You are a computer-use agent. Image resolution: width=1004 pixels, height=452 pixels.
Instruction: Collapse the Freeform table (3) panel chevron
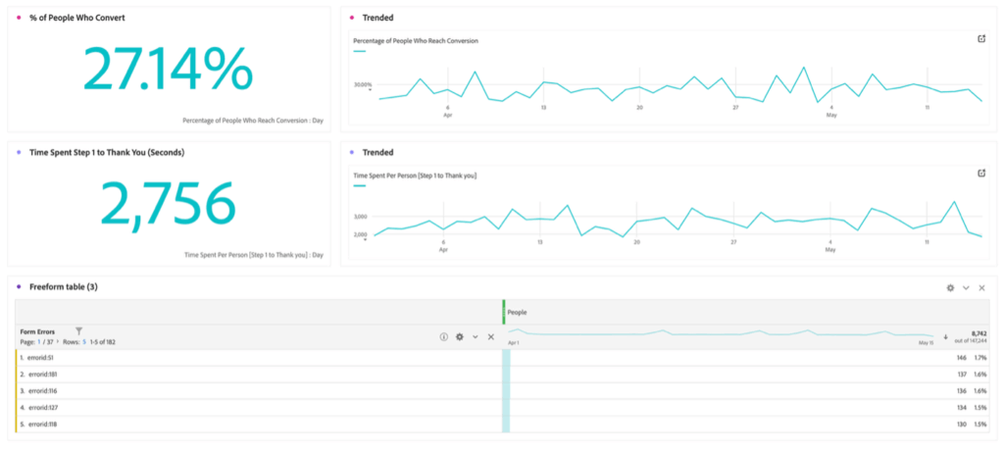[966, 288]
